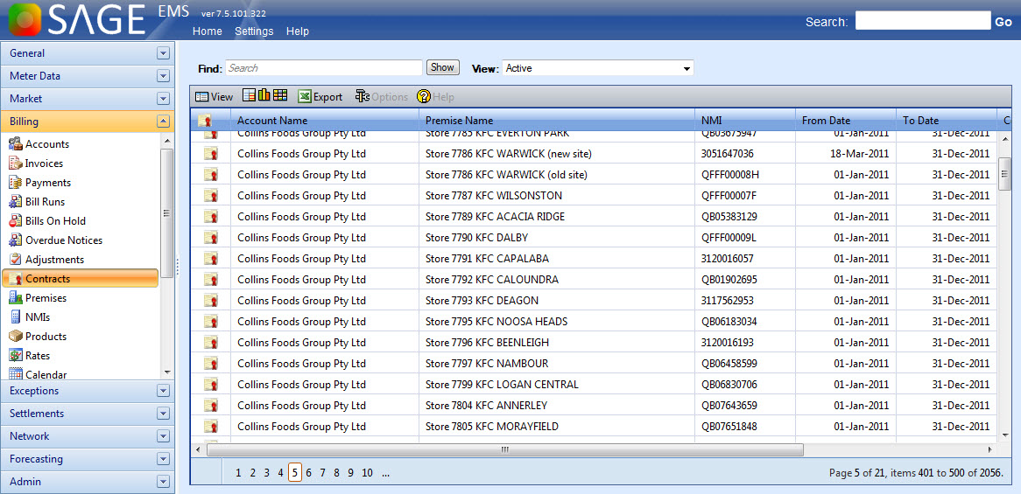
Task: Open Payments in the Billing sidebar
Action: click(39, 183)
